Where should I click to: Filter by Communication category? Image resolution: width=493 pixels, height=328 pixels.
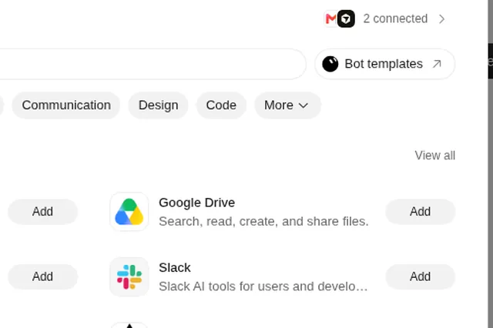tap(66, 105)
